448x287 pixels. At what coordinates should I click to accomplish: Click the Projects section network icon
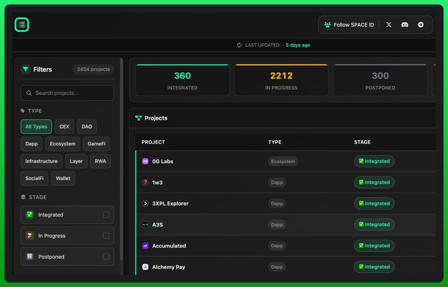[139, 118]
